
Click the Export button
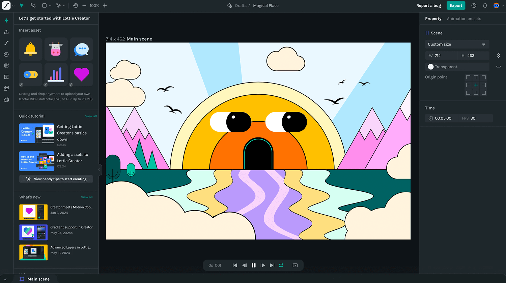click(x=456, y=5)
